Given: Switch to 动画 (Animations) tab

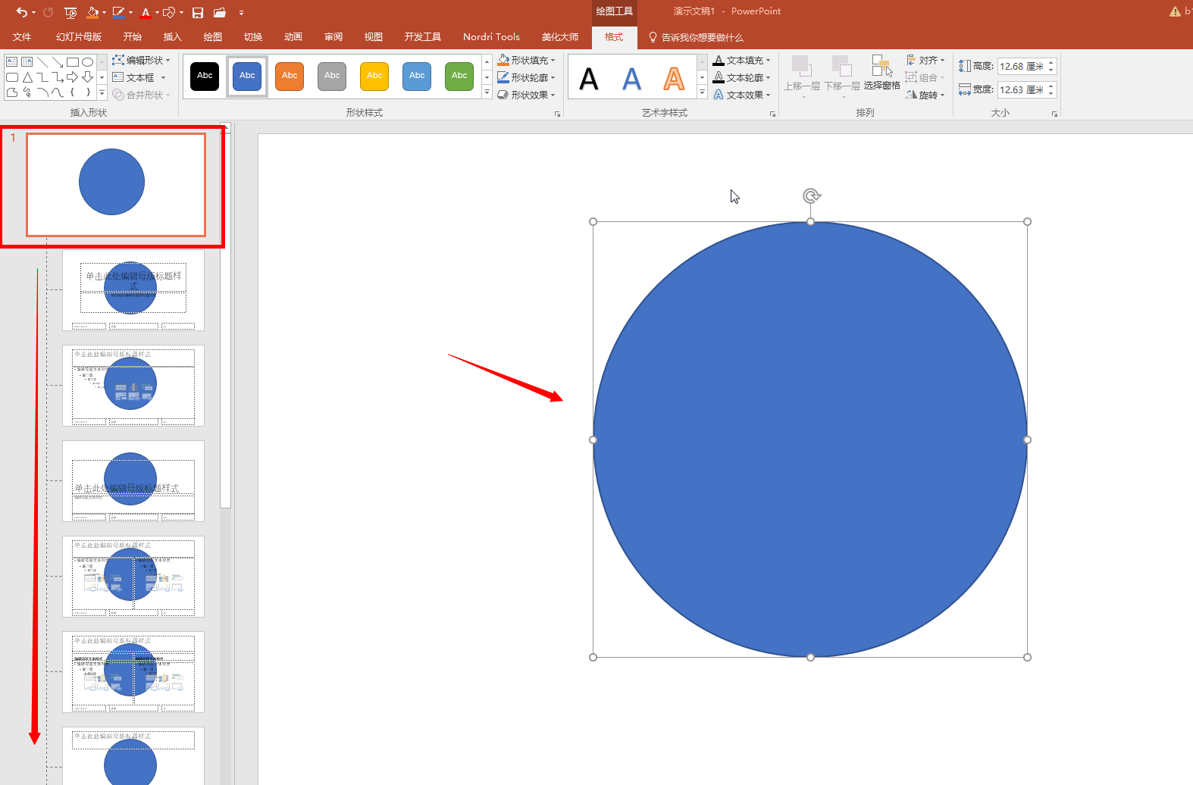Looking at the screenshot, I should point(293,36).
